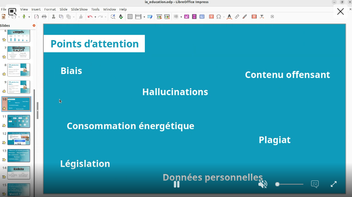Open Find and Replace magnifier icon
352x197 pixels.
(x=113, y=17)
